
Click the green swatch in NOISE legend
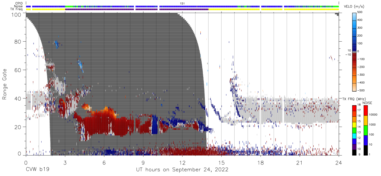coord(365,130)
